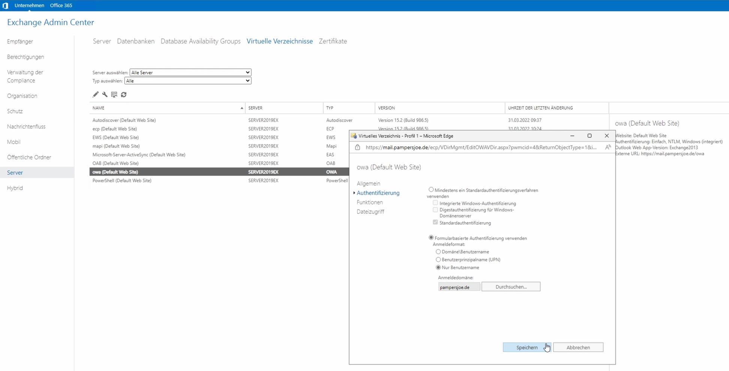Go to Organisation in sidebar
This screenshot has height=371, width=729.
click(22, 96)
